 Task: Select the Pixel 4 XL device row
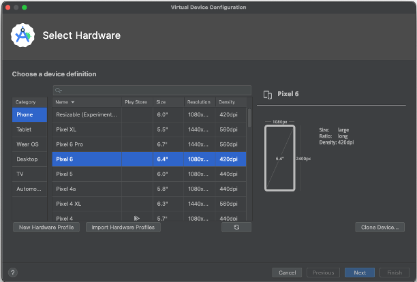point(149,204)
